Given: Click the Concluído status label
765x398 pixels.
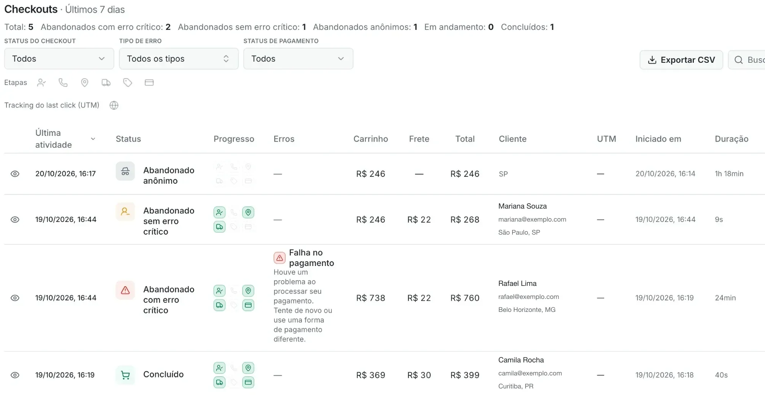Looking at the screenshot, I should [163, 375].
